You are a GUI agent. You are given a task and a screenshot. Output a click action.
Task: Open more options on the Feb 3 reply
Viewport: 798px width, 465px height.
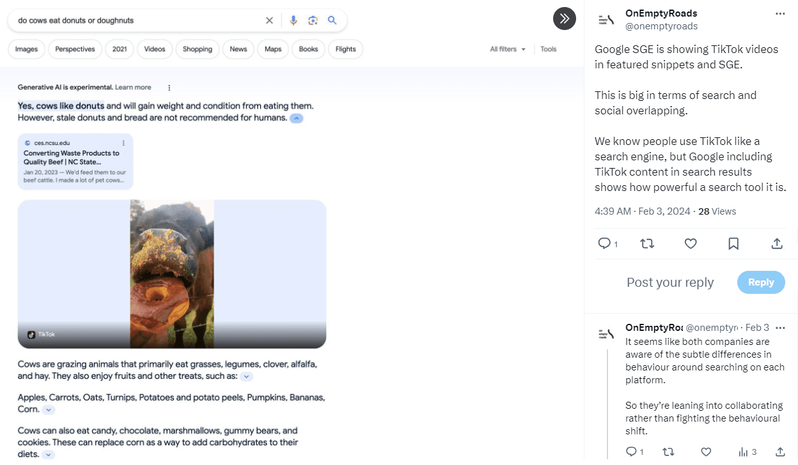(x=780, y=328)
